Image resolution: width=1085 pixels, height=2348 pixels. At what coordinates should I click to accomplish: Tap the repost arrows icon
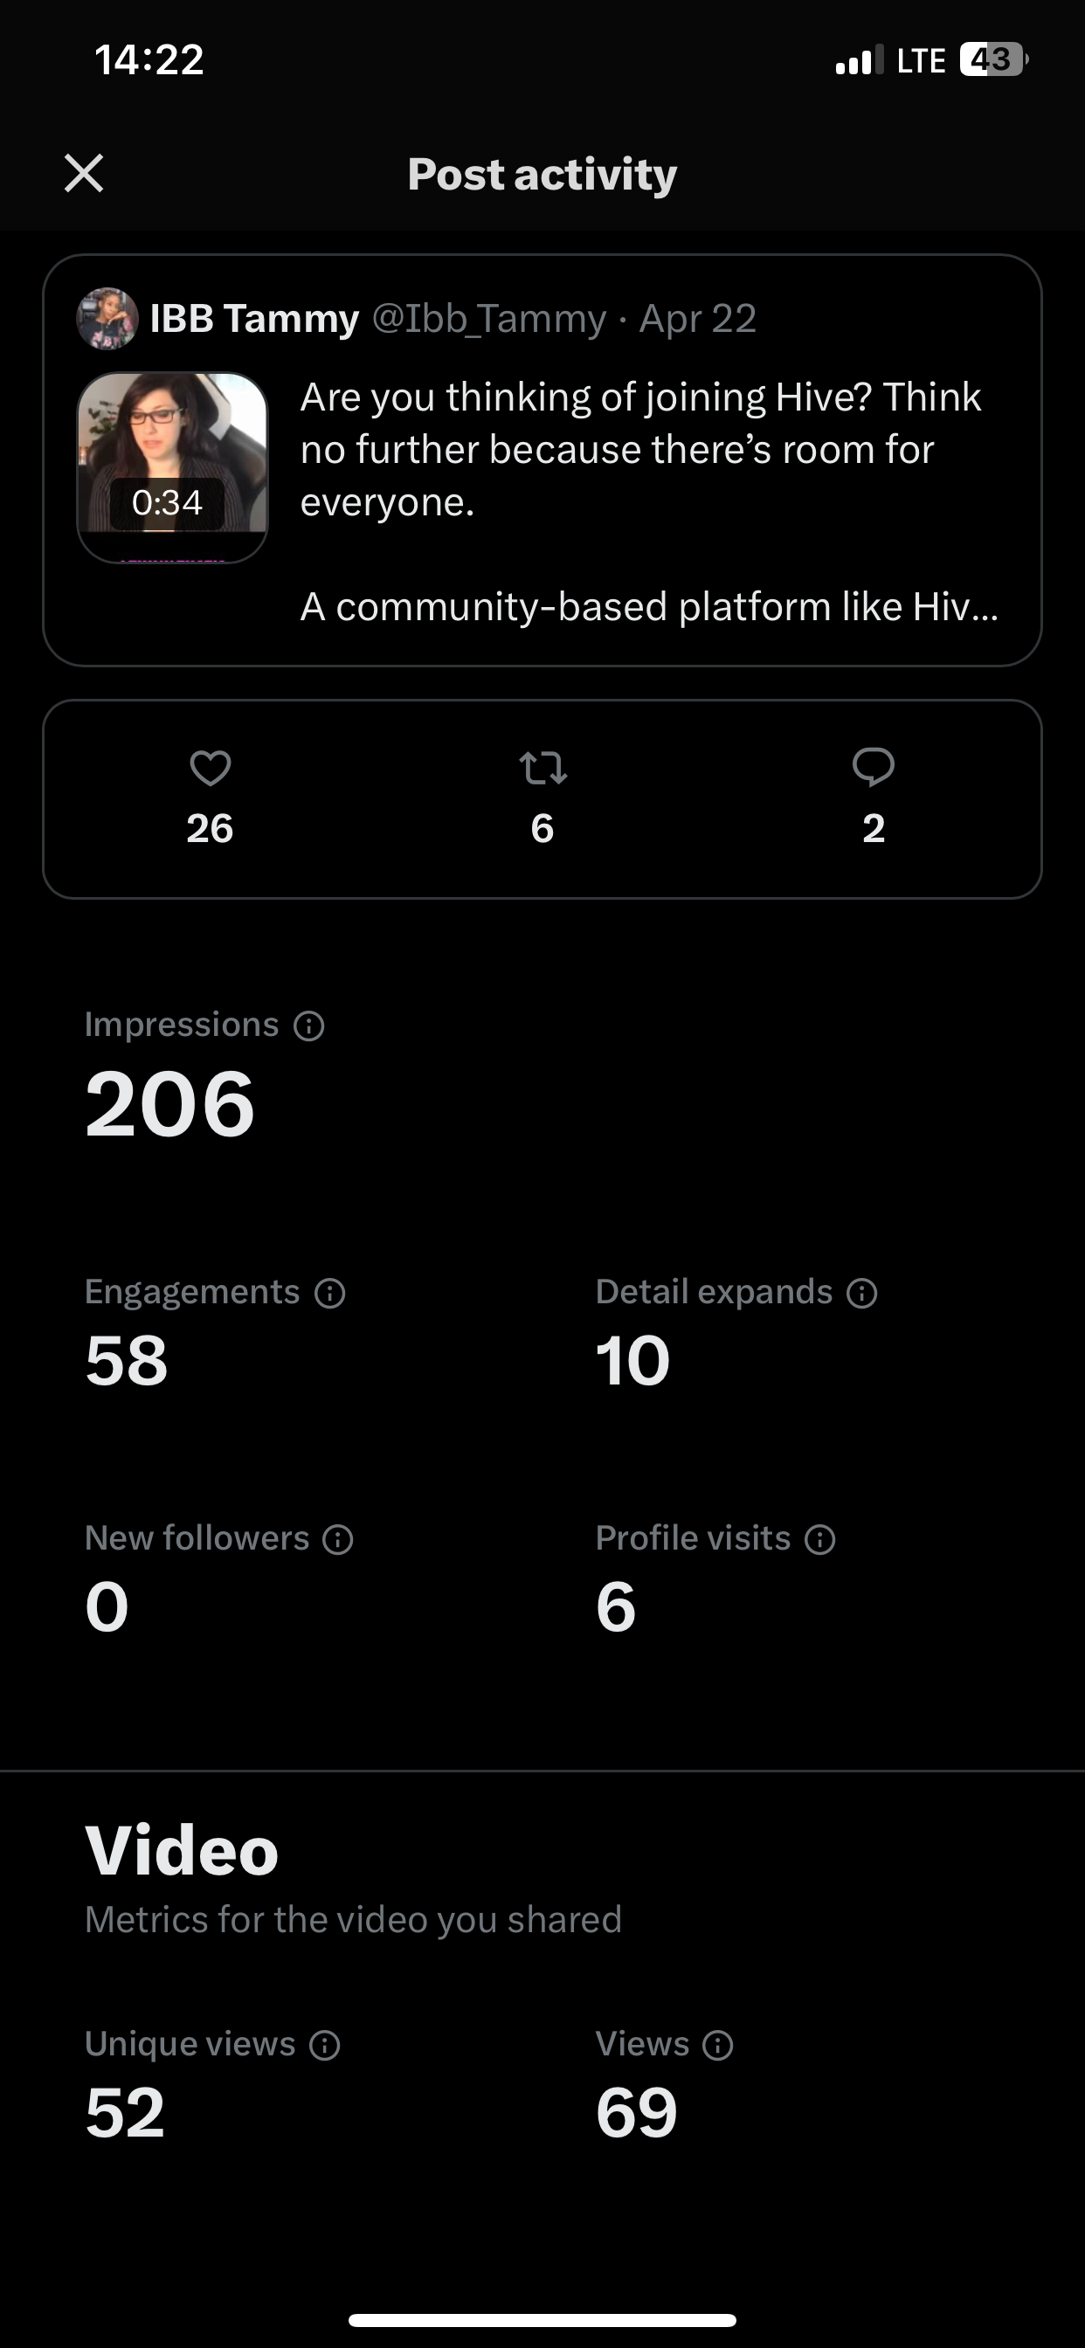point(542,768)
